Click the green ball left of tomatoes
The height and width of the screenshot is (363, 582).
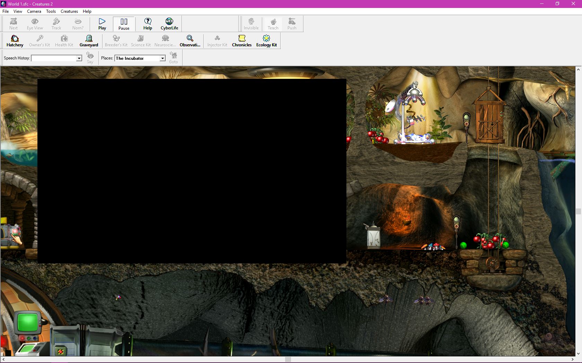click(464, 245)
